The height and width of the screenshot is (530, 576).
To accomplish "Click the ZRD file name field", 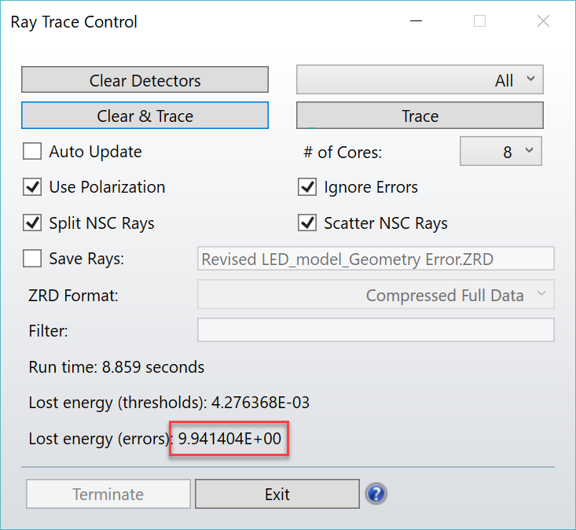I will coord(376,259).
